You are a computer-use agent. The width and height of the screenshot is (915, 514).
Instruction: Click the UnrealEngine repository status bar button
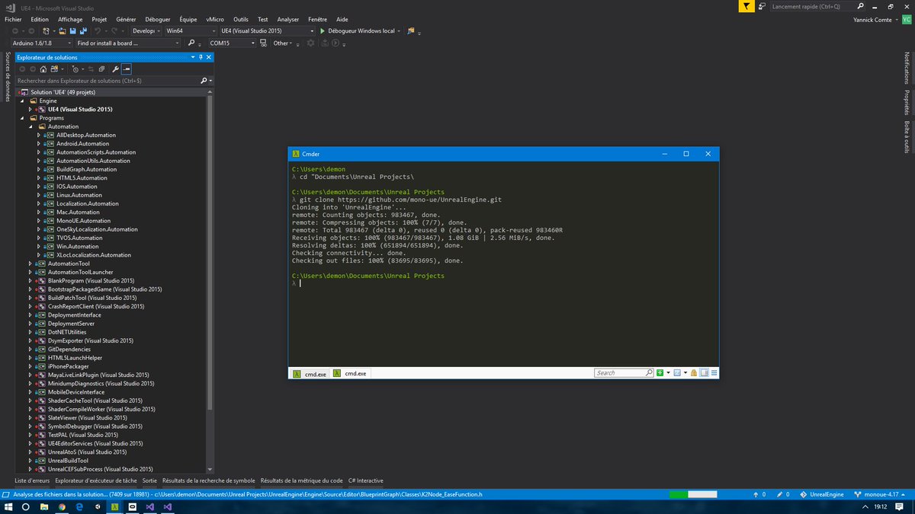click(820, 494)
